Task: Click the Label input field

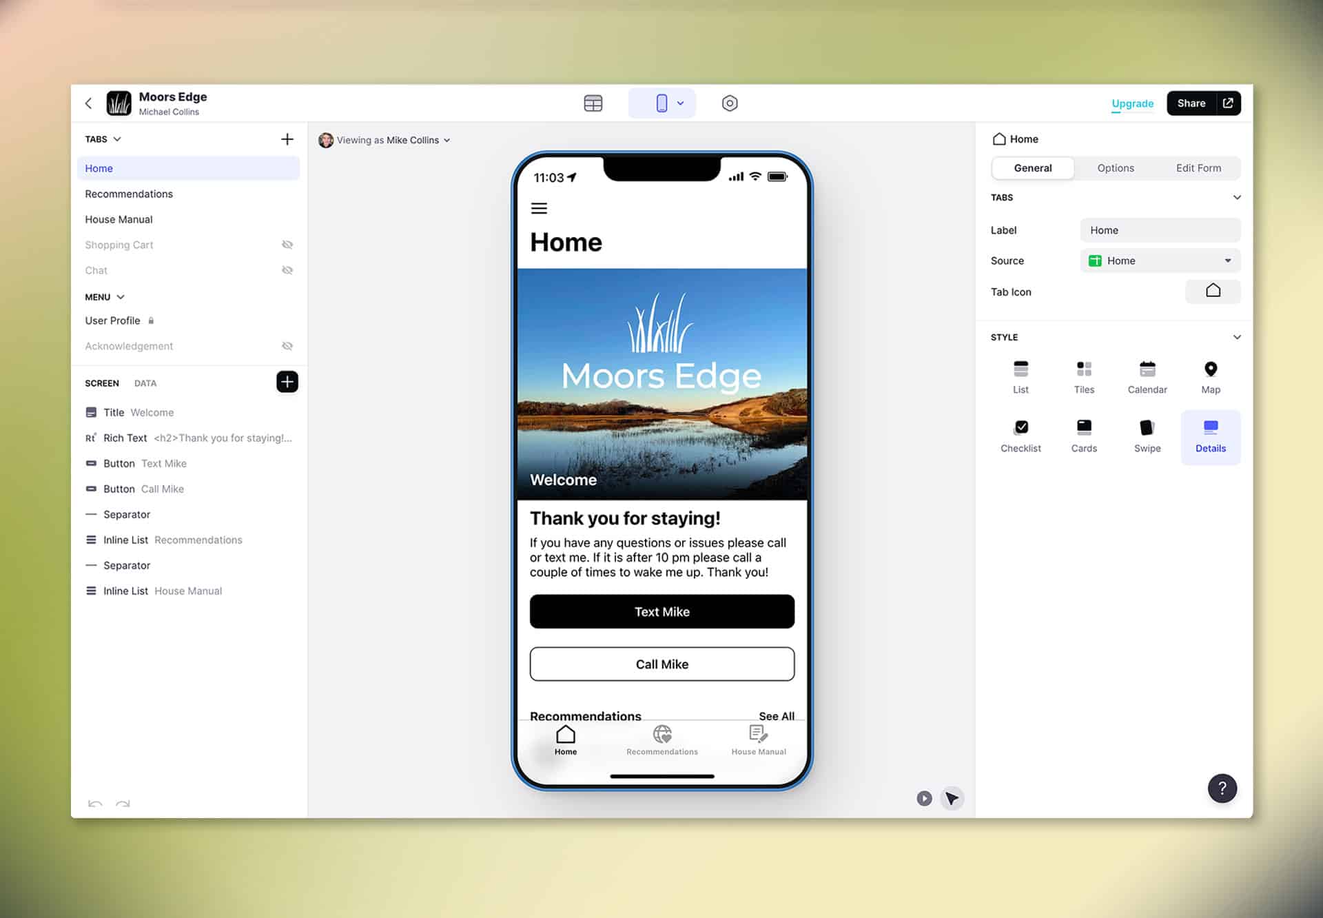Action: [1160, 230]
